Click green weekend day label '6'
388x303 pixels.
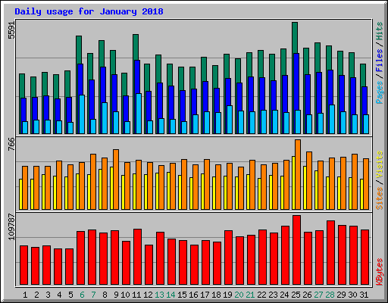tap(82, 295)
